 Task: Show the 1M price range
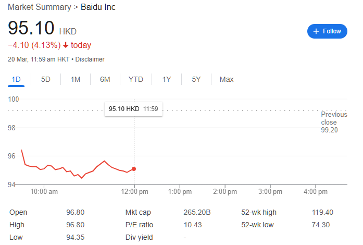76,79
